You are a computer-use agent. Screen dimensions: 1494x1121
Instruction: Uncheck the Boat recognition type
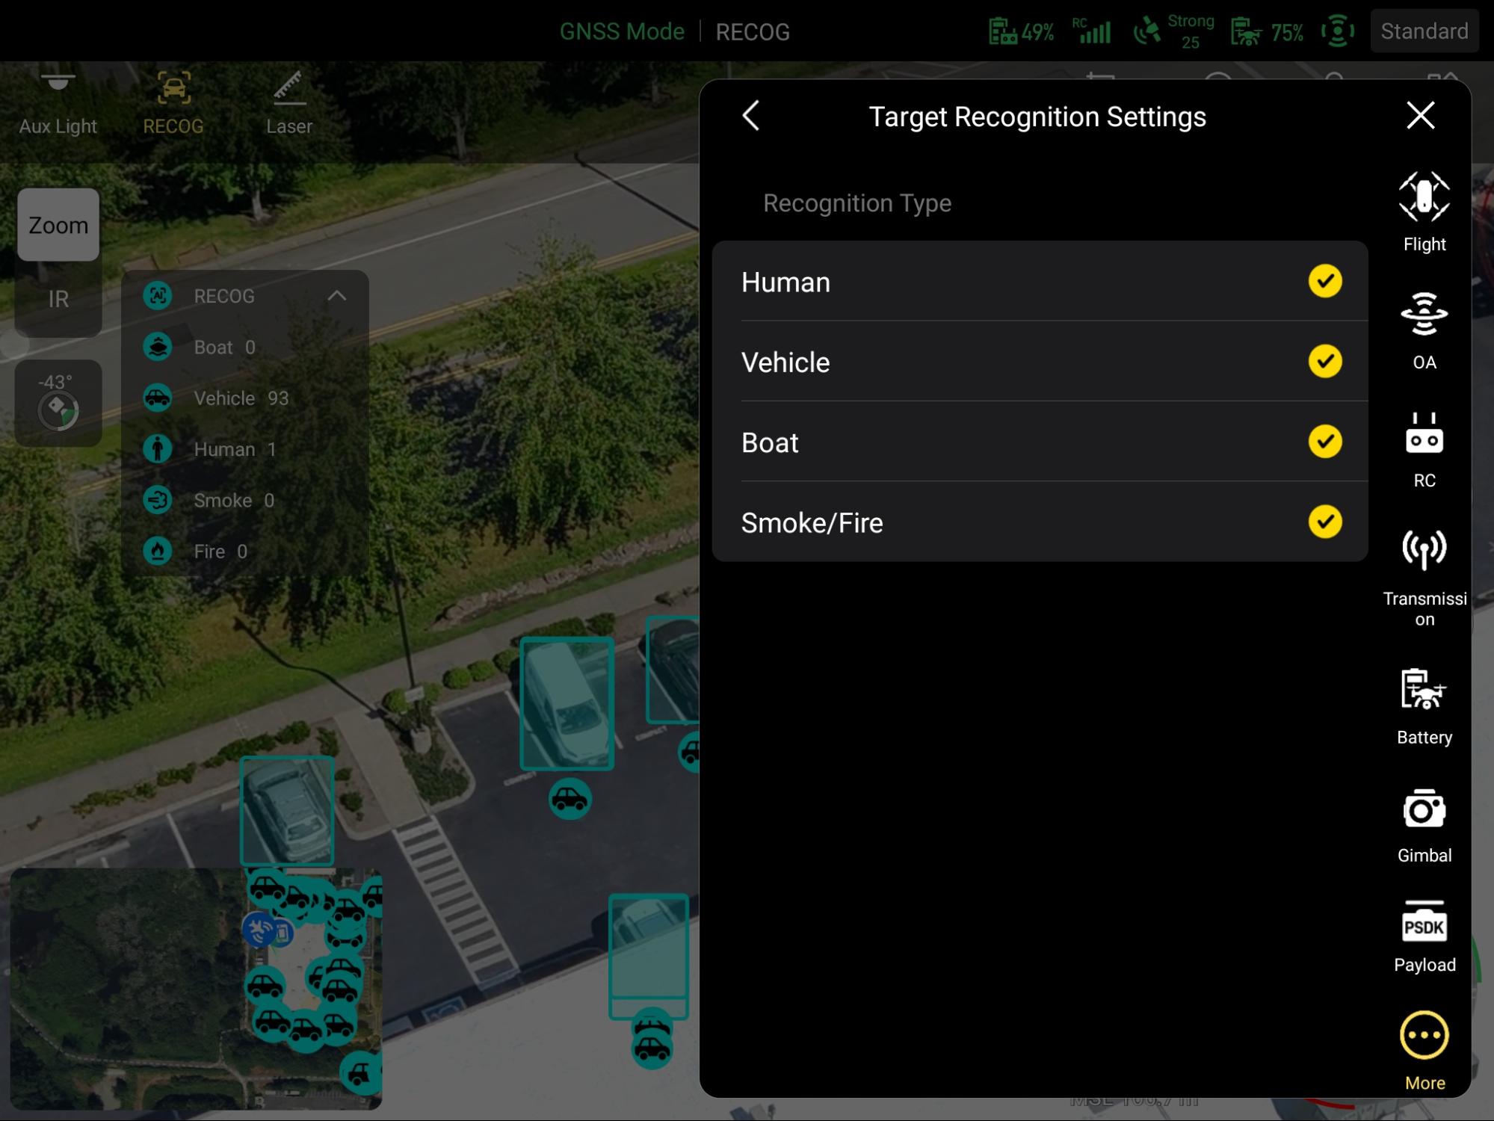pyautogui.click(x=1324, y=442)
